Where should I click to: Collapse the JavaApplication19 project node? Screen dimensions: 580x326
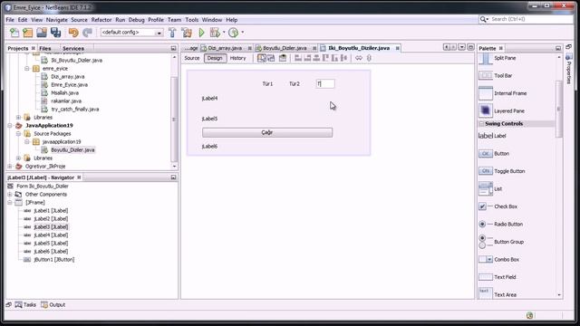tap(10, 126)
